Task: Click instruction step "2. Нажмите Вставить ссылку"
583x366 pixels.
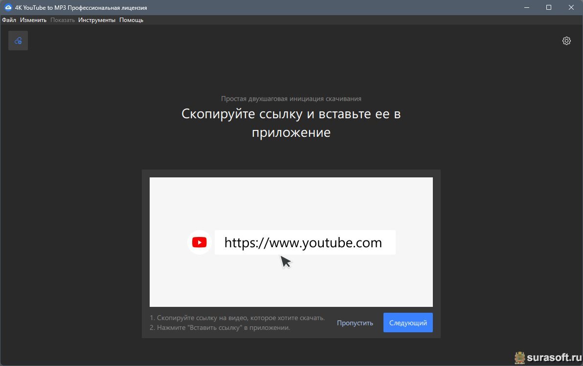Action: (220, 328)
